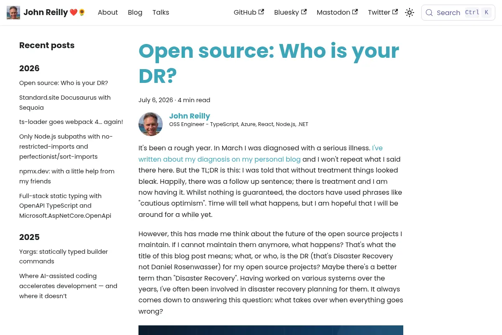The image size is (502, 335).
Task: Open Mastodon external link icon
Action: [355, 12]
